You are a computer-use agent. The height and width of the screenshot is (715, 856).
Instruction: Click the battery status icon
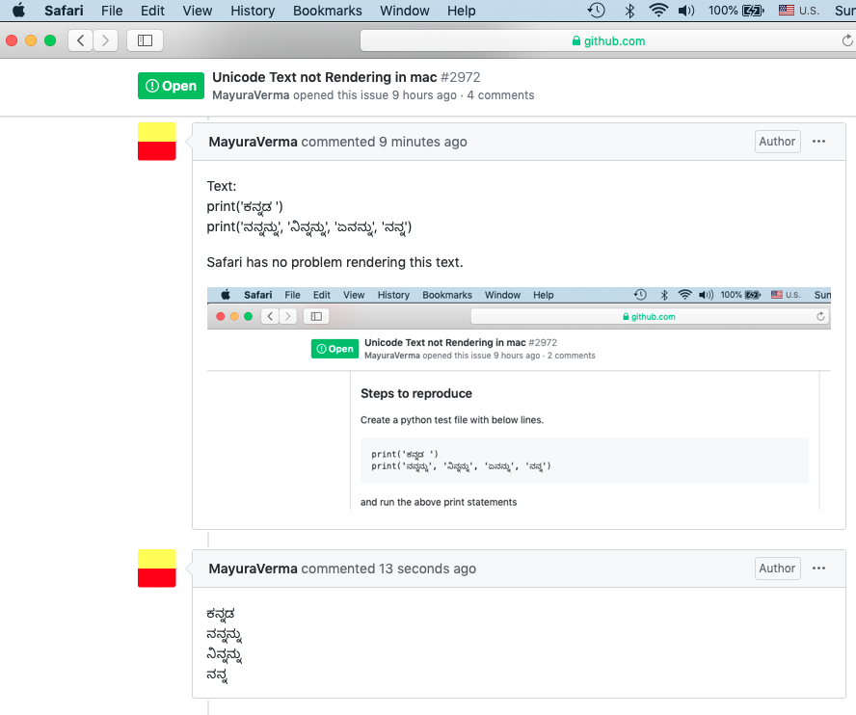[754, 11]
